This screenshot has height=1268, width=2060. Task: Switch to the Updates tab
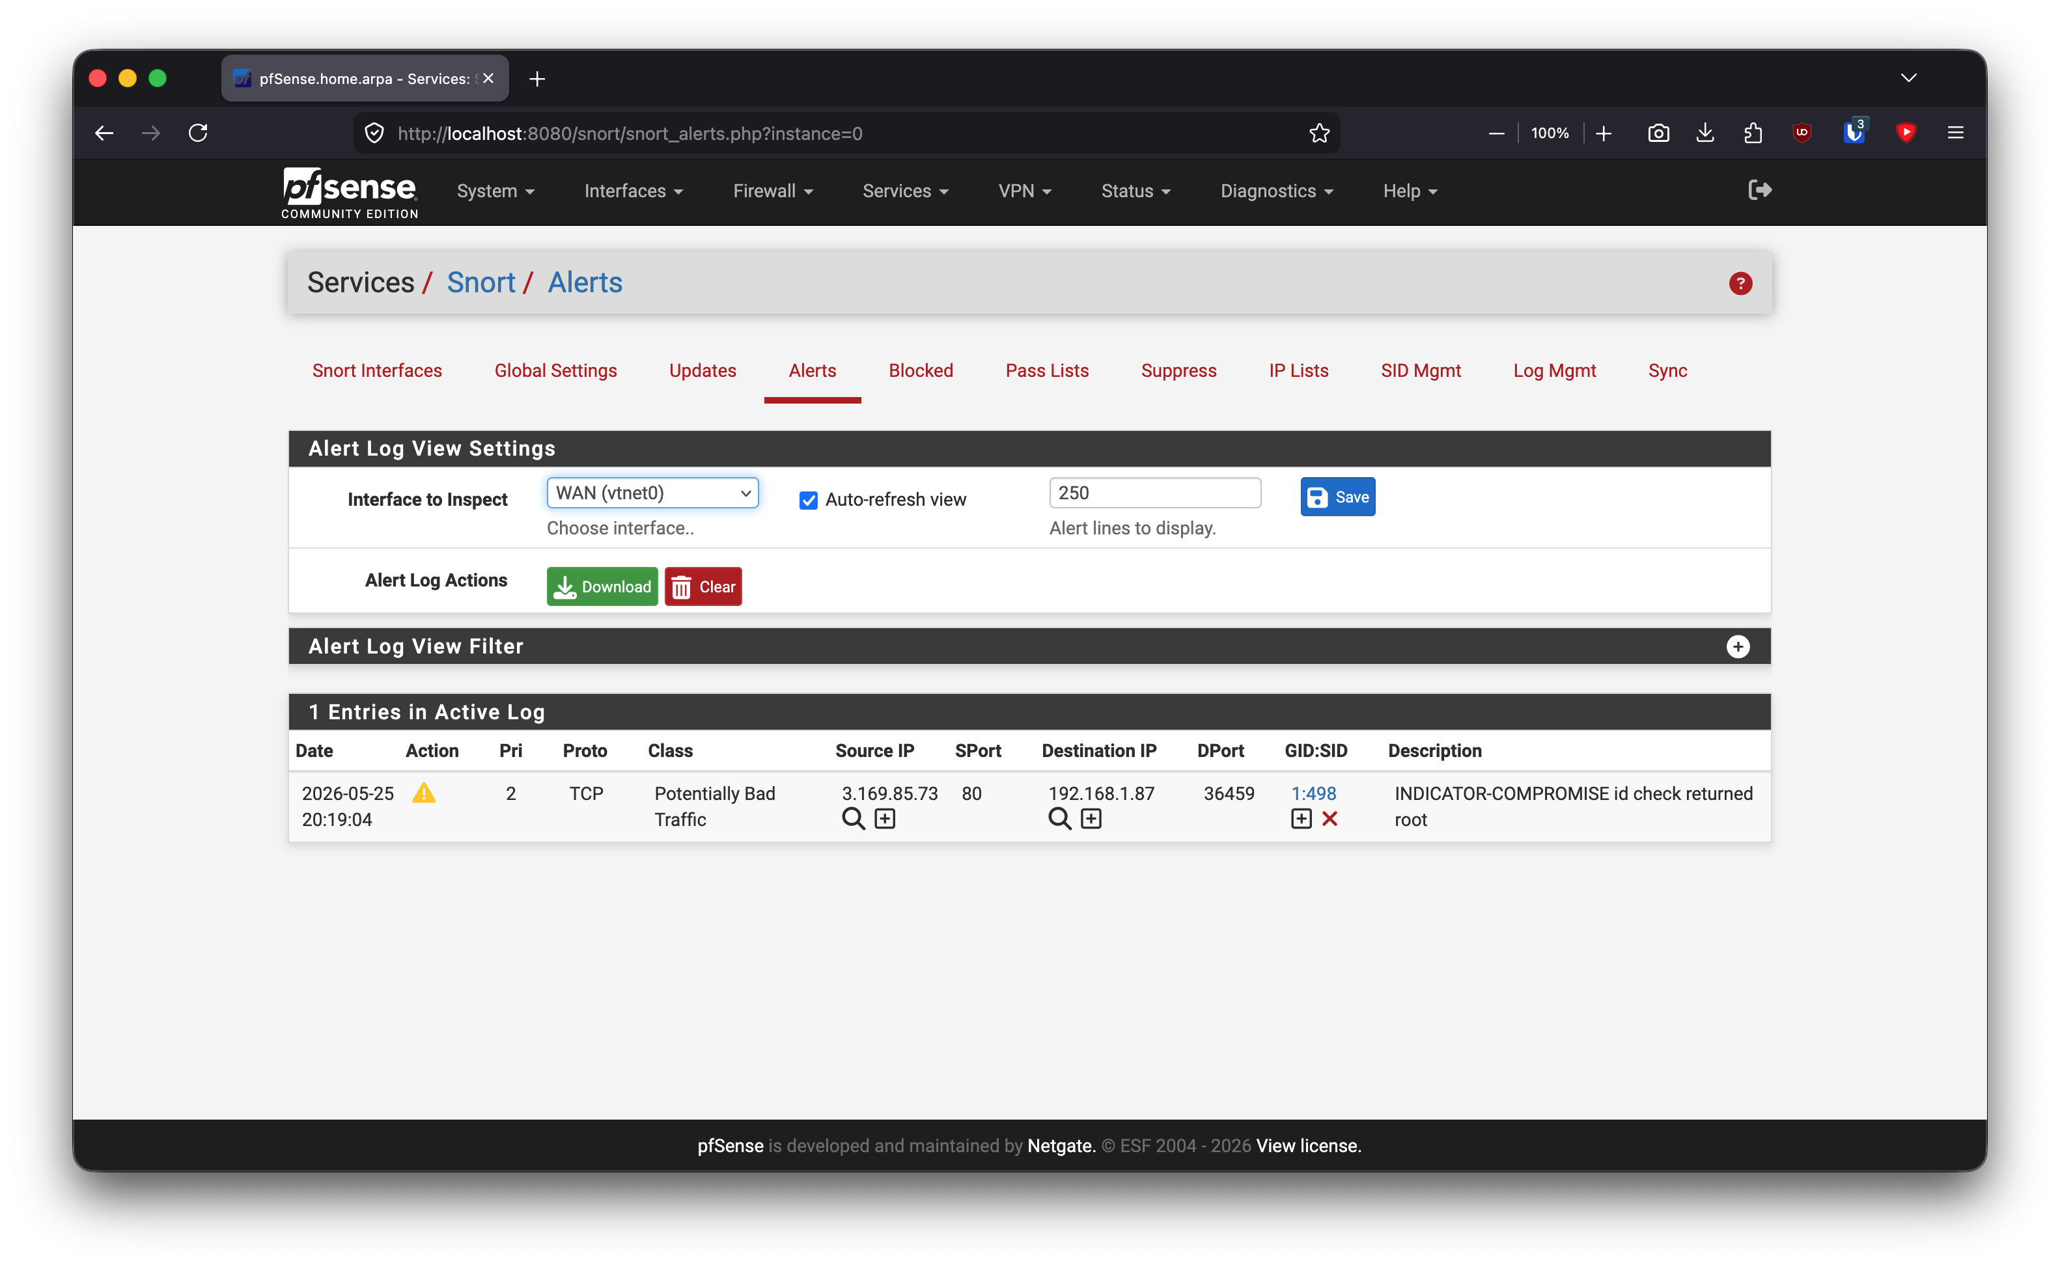pos(703,370)
